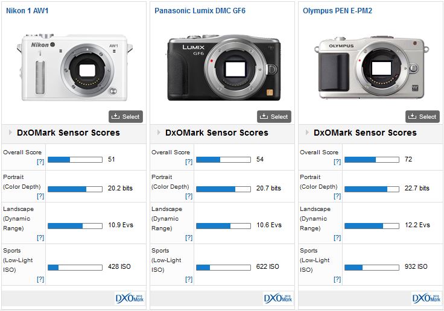This screenshot has height=311, width=444.
Task: Open help [?] for Nikon Portrait Color Depth
Action: 40,196
